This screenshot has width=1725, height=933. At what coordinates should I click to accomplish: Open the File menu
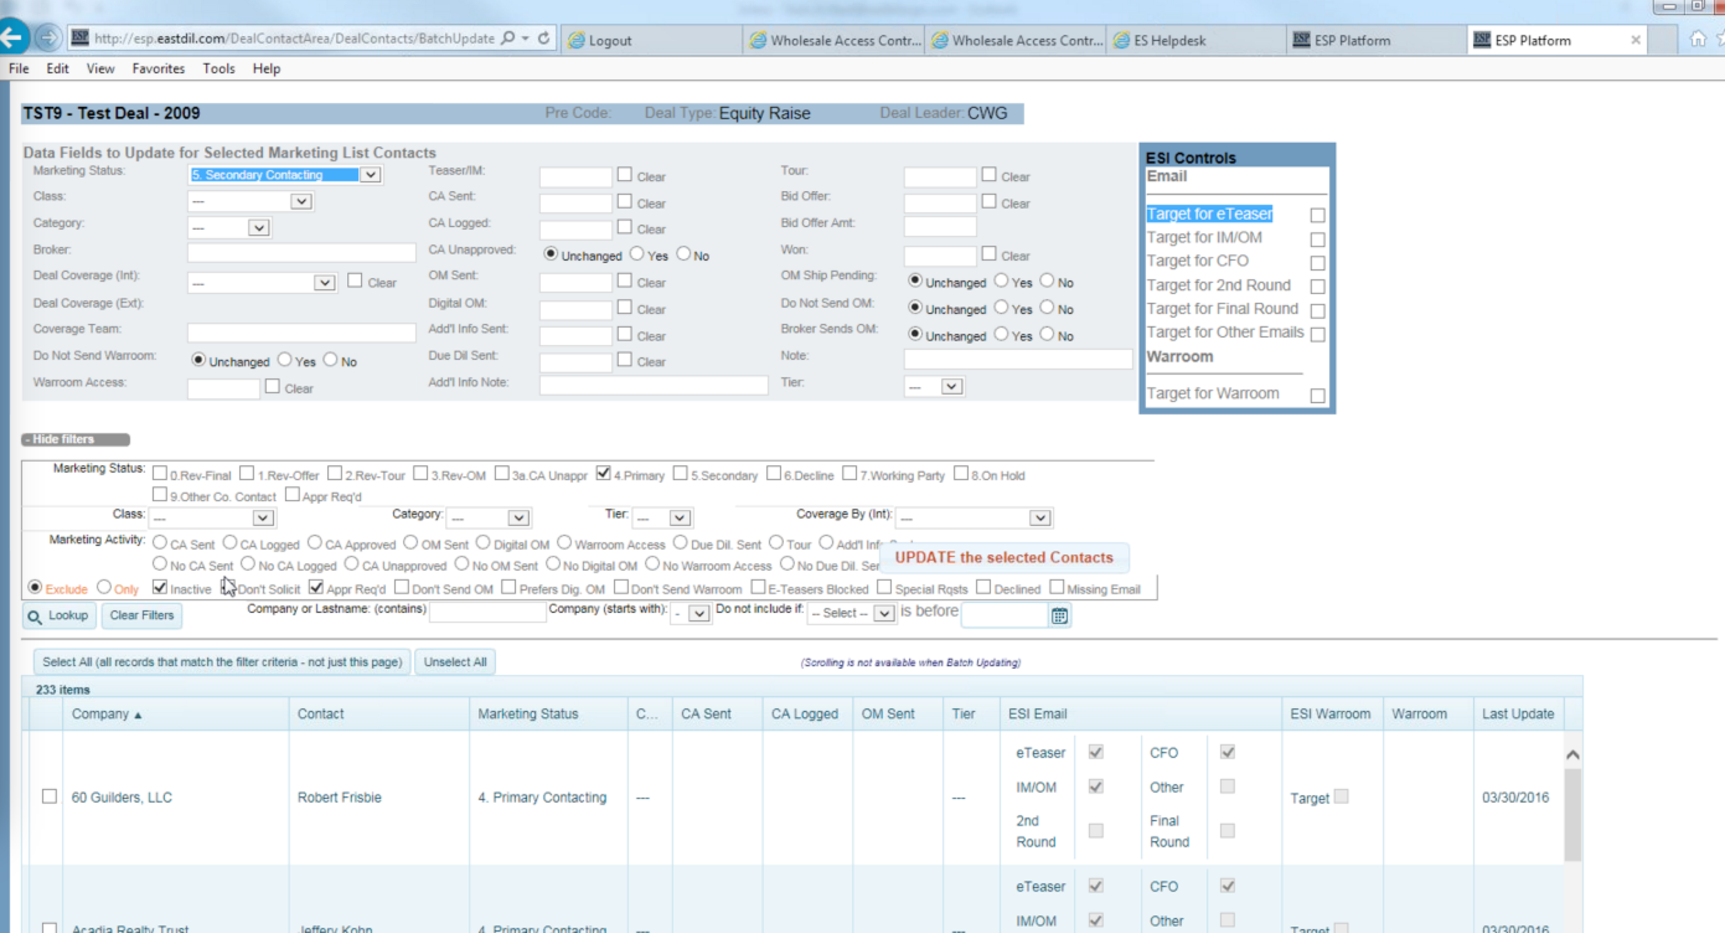tap(19, 68)
